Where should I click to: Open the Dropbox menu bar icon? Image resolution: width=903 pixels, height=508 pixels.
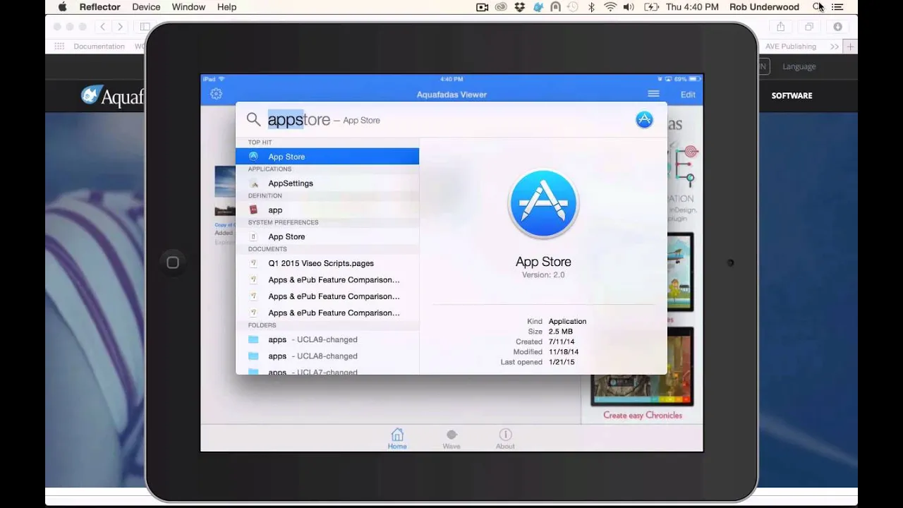519,7
